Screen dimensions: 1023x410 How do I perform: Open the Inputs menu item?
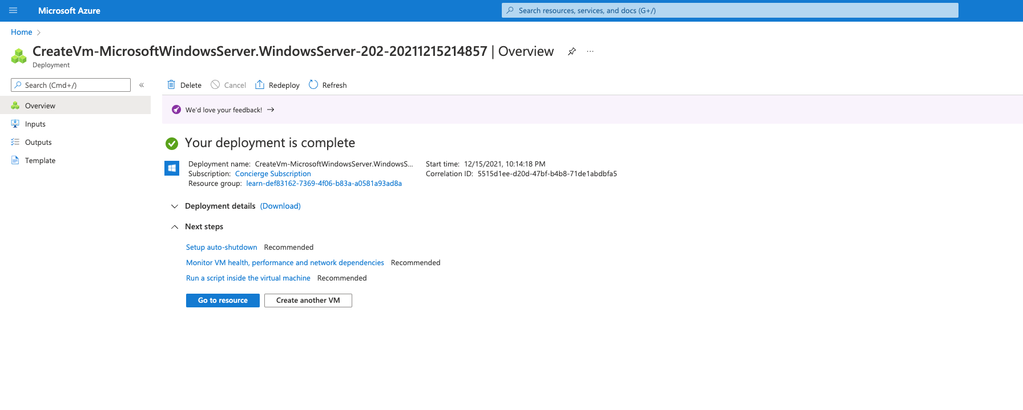coord(35,124)
